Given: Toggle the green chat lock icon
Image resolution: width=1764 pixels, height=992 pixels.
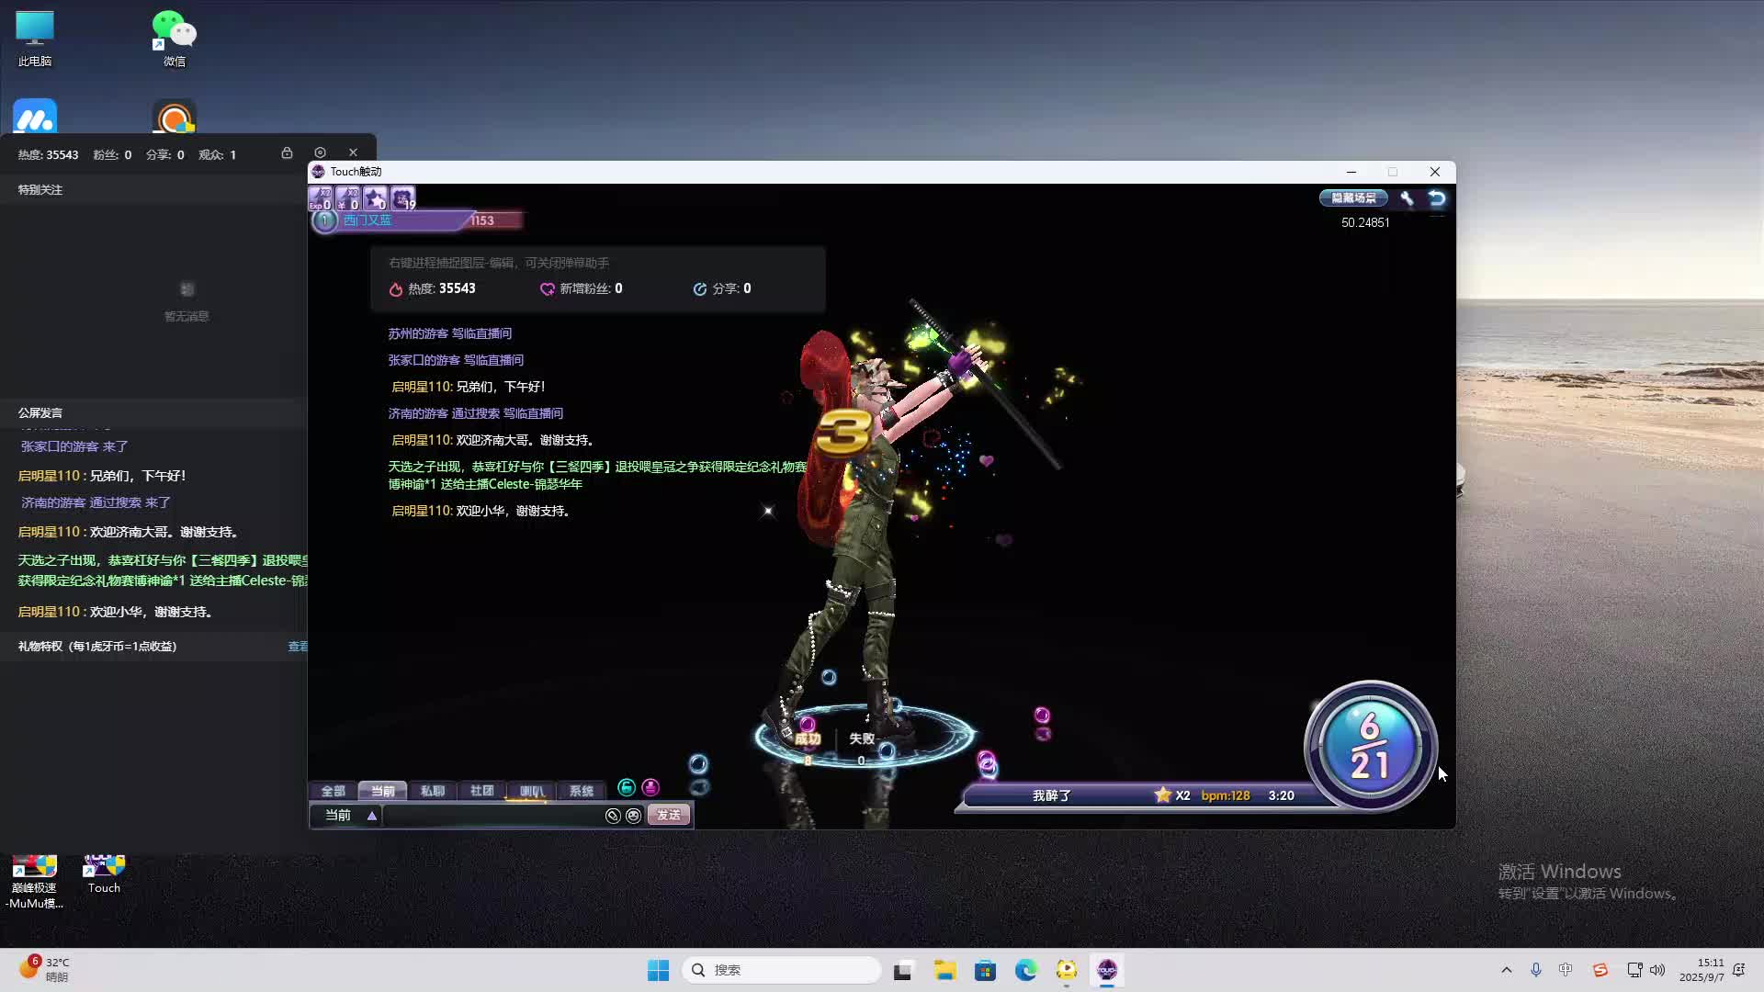Looking at the screenshot, I should (x=627, y=787).
